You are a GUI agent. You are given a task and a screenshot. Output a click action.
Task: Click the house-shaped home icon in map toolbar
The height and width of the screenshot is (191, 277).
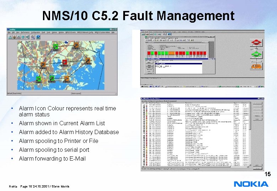14,37
